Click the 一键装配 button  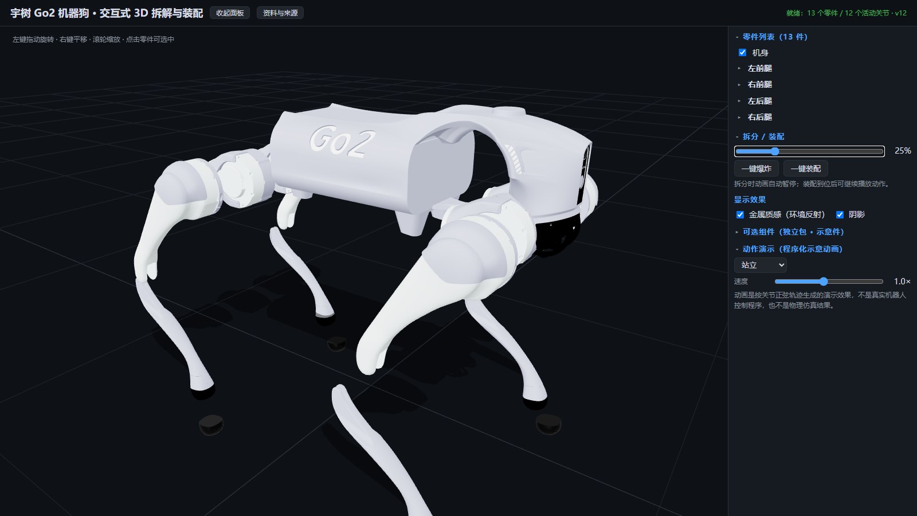806,169
